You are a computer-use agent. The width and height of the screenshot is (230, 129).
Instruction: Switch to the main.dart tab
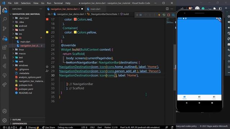pyautogui.click(x=95, y=9)
